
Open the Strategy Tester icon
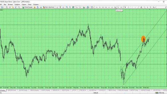click(19, 7)
